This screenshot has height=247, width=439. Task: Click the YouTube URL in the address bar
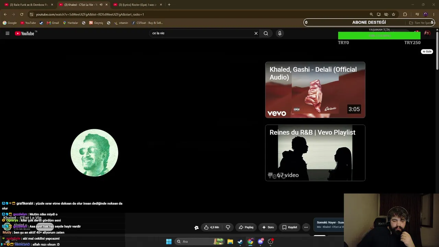pos(90,14)
